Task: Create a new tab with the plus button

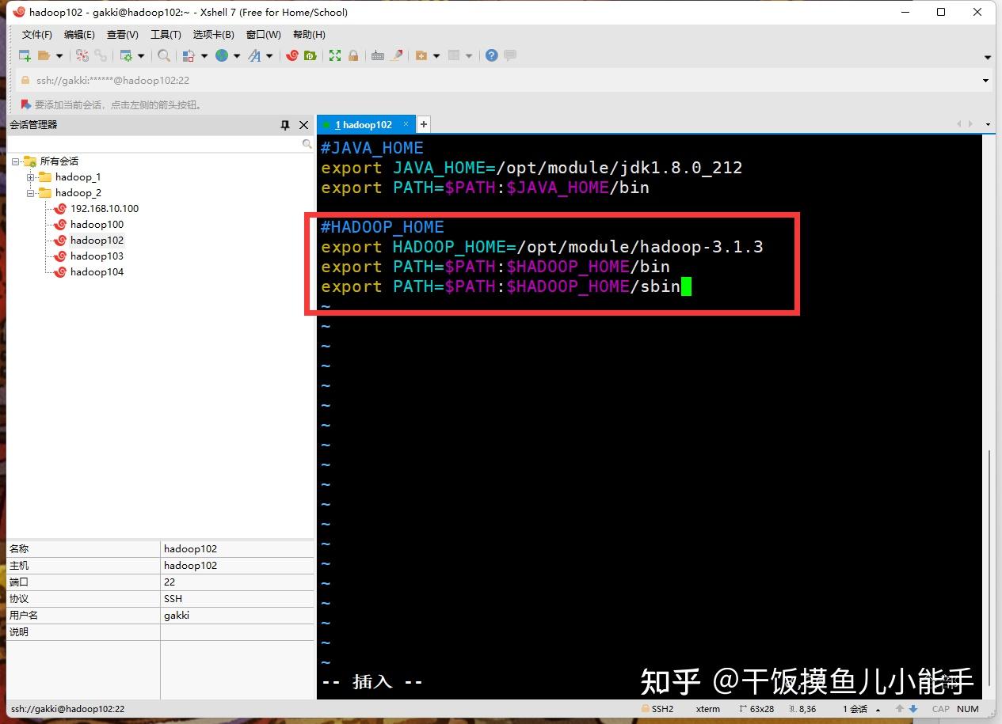Action: click(423, 124)
